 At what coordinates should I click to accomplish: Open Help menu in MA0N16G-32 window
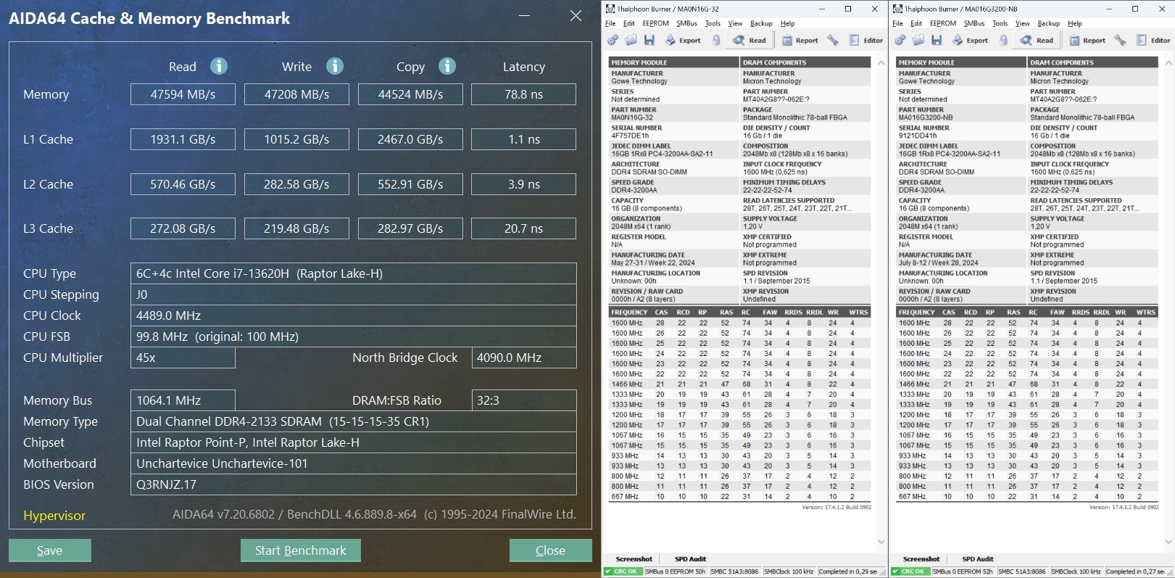[787, 23]
